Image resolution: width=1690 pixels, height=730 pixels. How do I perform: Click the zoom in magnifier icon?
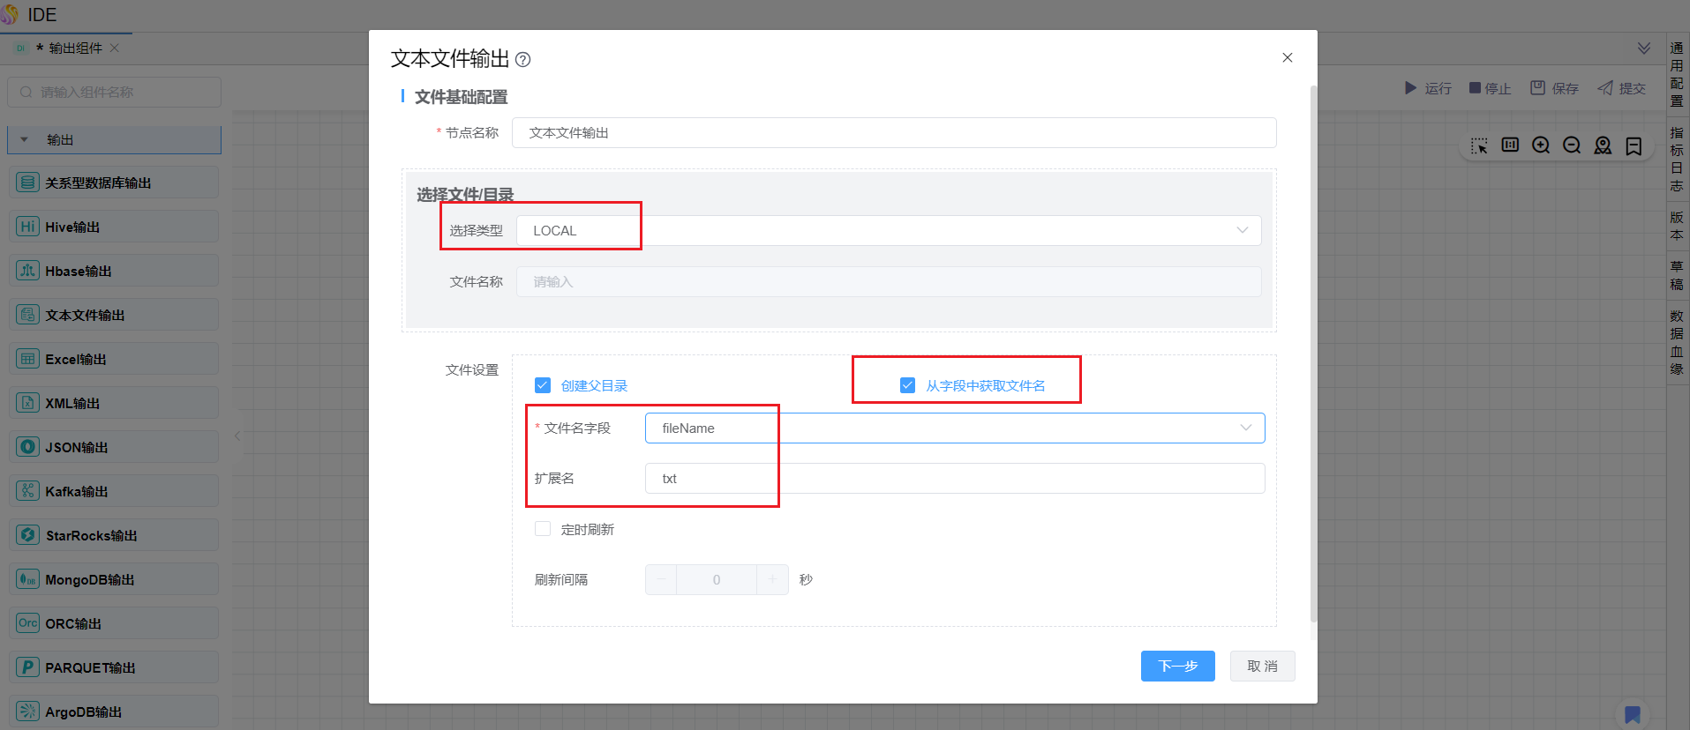coord(1541,145)
